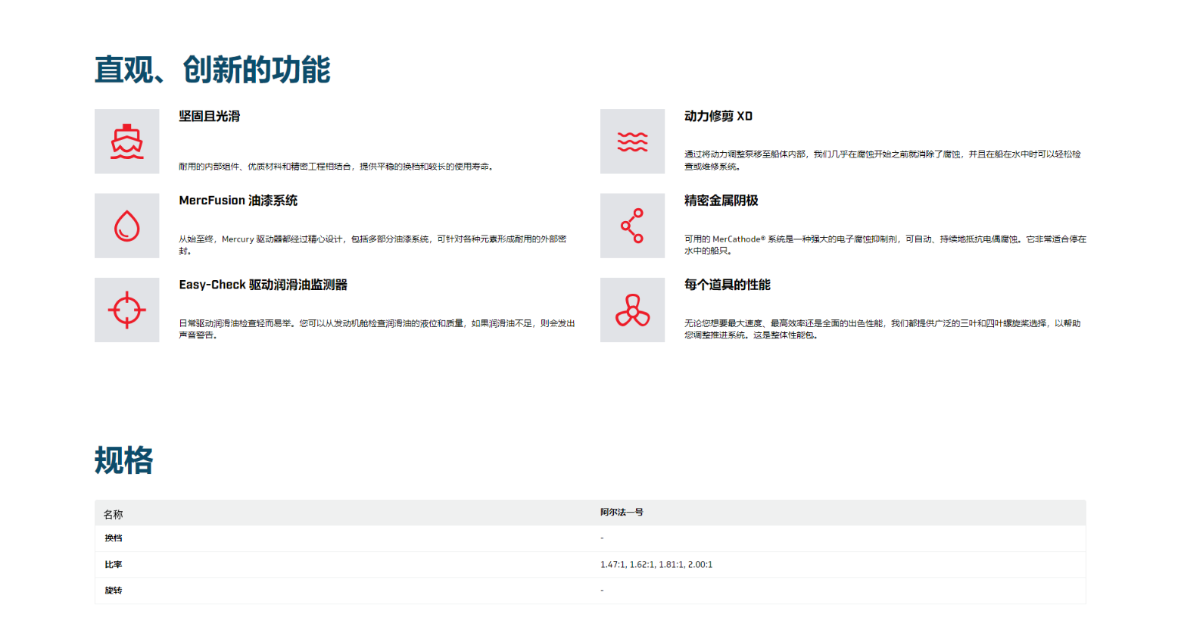Click the crosshair target icon for Easy-Check
Image resolution: width=1181 pixels, height=636 pixels.
click(126, 310)
